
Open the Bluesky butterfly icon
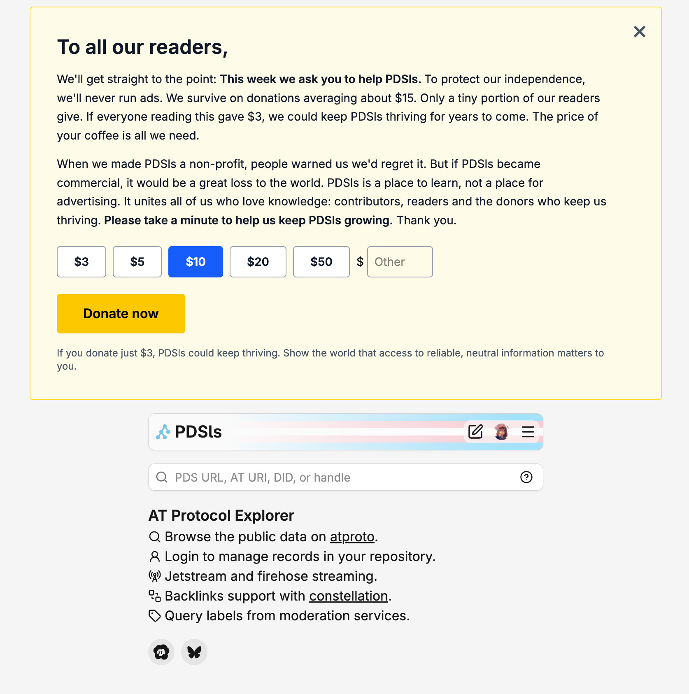click(x=194, y=652)
